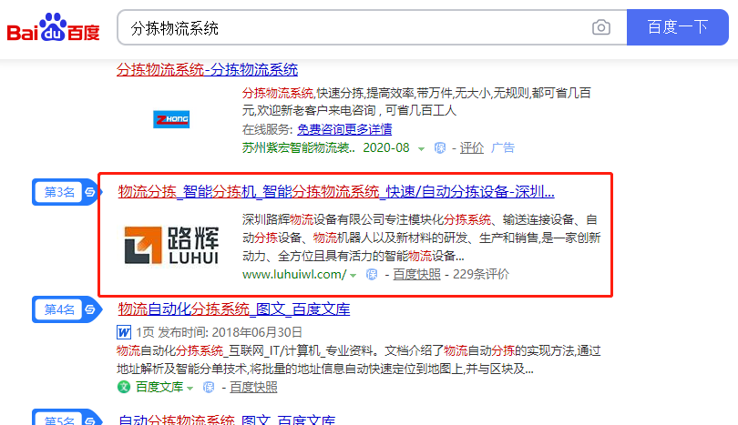The width and height of the screenshot is (738, 425).
Task: Click 保 badge icon beside luhuiwl URL
Action: point(372,275)
